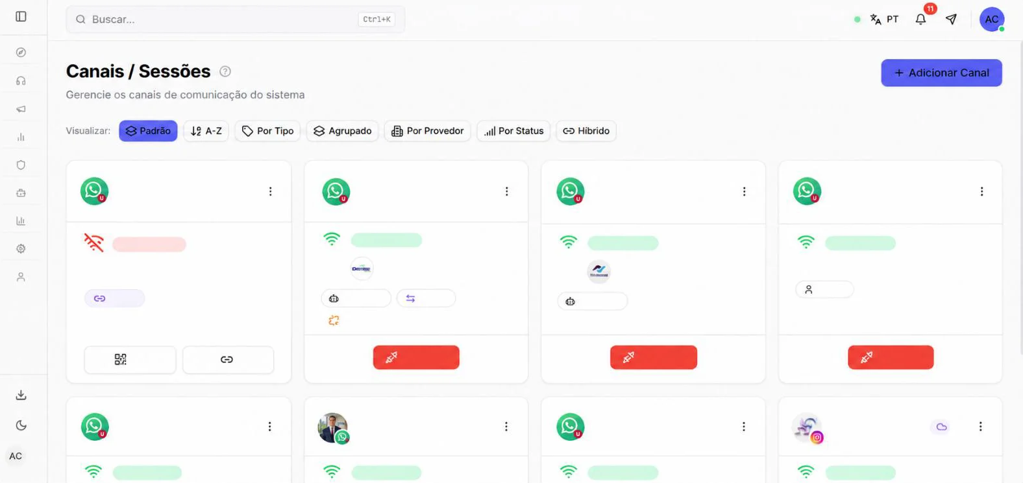Viewport: 1023px width, 483px height.
Task: Open the headphones support section in sidebar
Action: 21,81
